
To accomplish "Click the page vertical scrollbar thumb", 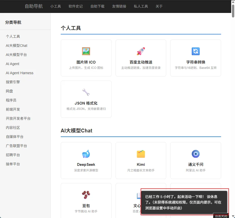I will coord(233,11).
